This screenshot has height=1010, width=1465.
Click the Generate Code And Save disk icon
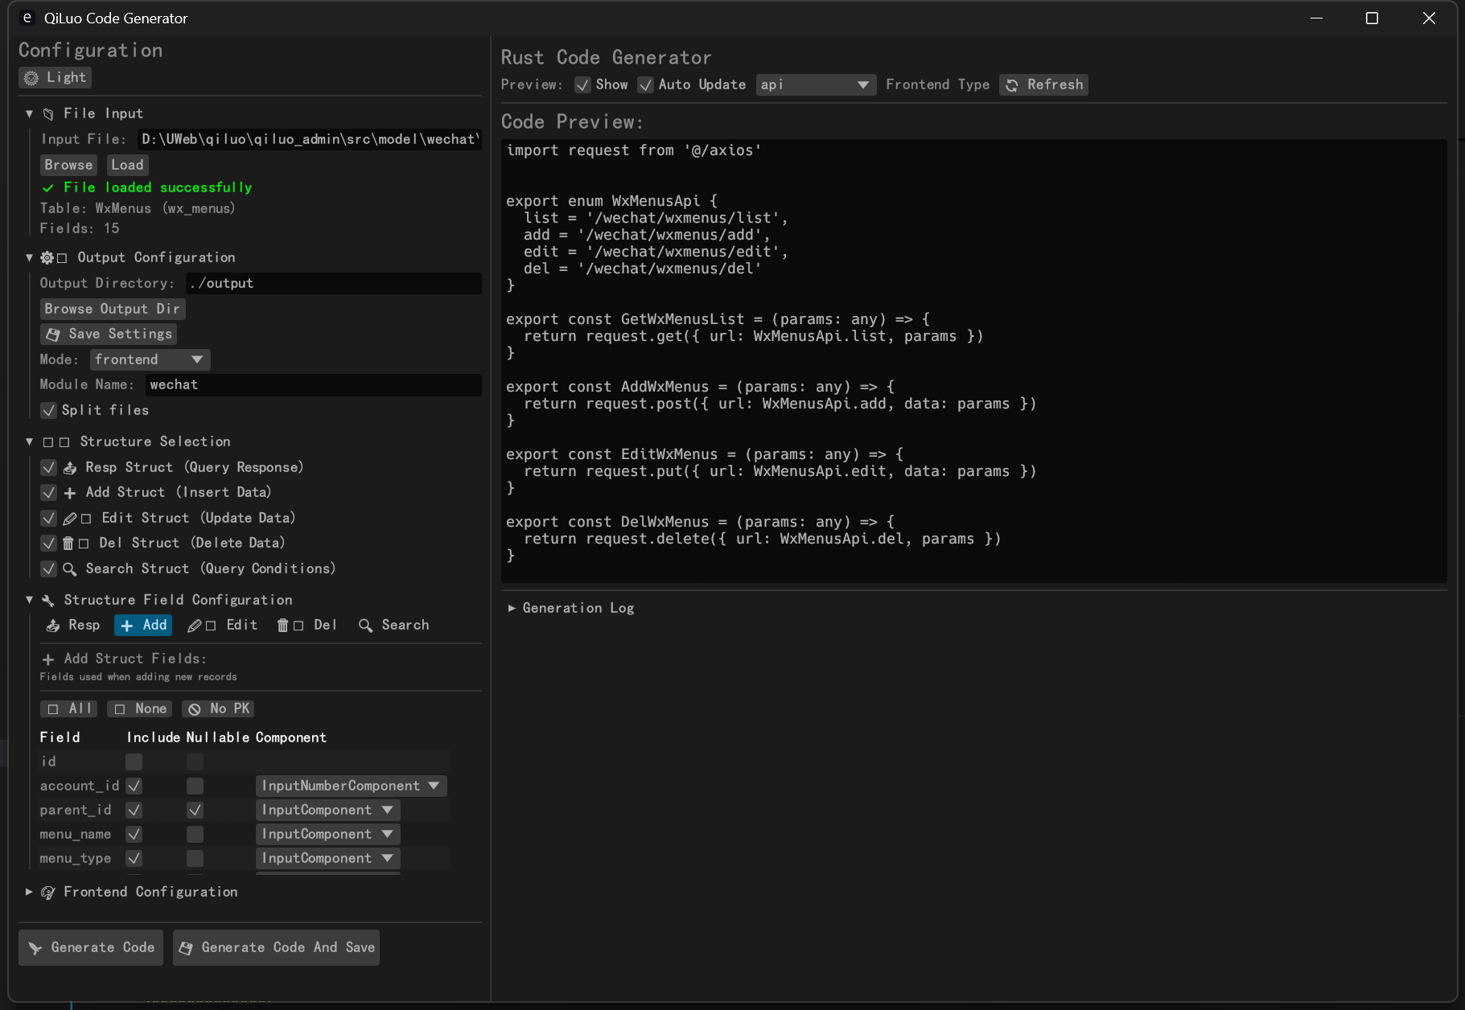click(x=186, y=948)
